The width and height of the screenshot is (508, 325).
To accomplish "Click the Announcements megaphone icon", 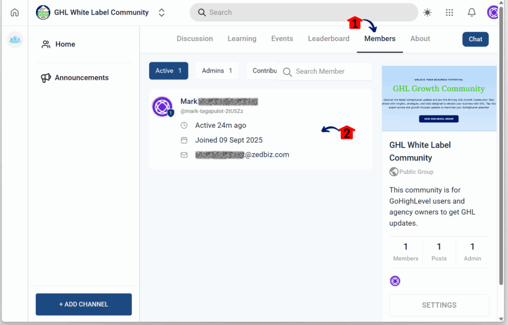I will pyautogui.click(x=46, y=78).
